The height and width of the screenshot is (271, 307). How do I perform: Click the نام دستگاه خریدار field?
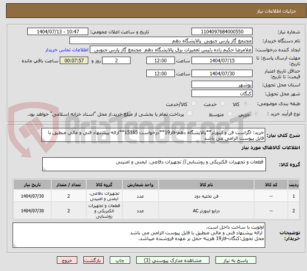[x=161, y=41]
